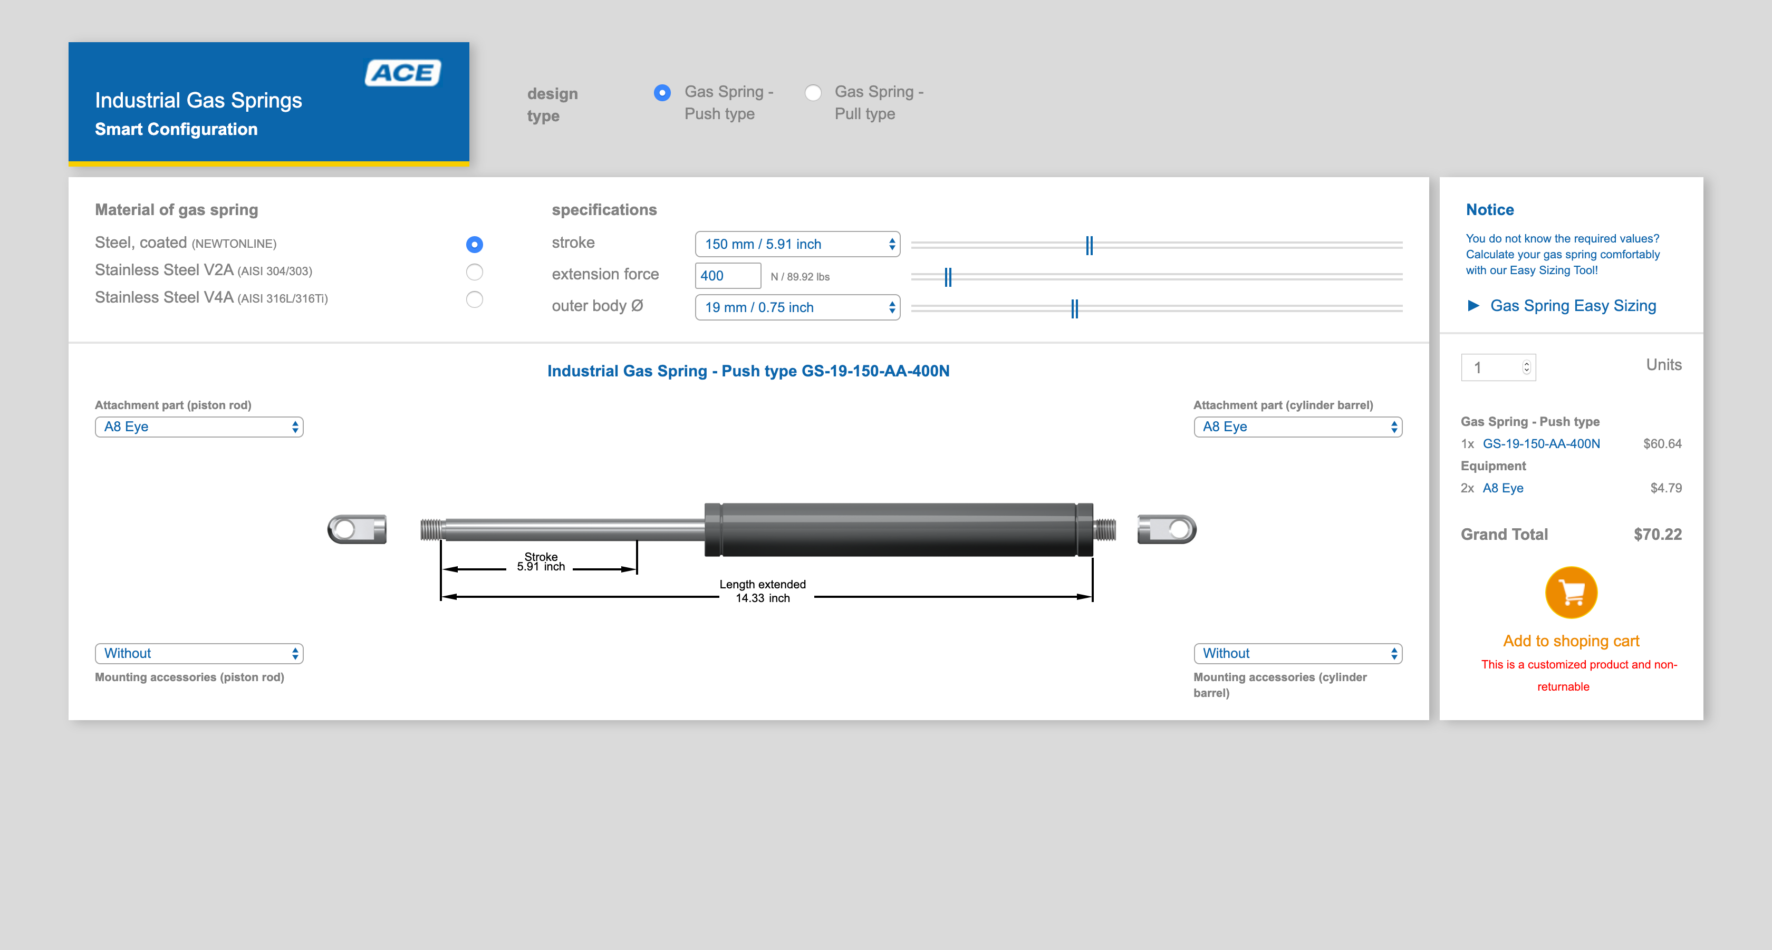Choose Steel, coated NEWTONLINE material
The width and height of the screenshot is (1772, 950).
(474, 244)
